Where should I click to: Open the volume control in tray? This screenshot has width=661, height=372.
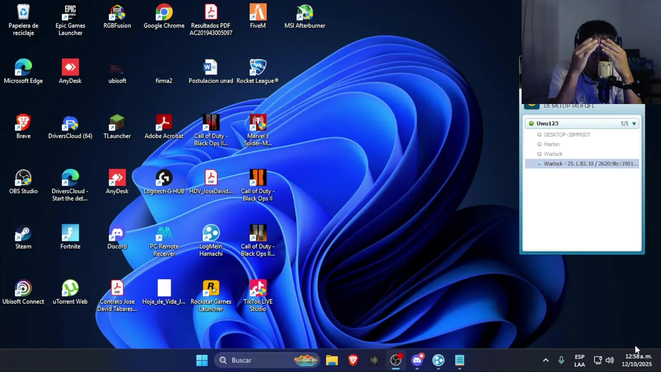610,360
